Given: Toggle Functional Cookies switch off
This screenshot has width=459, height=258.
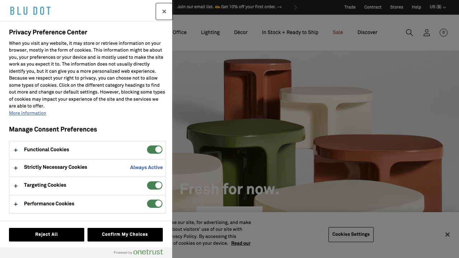Looking at the screenshot, I should 155,149.
